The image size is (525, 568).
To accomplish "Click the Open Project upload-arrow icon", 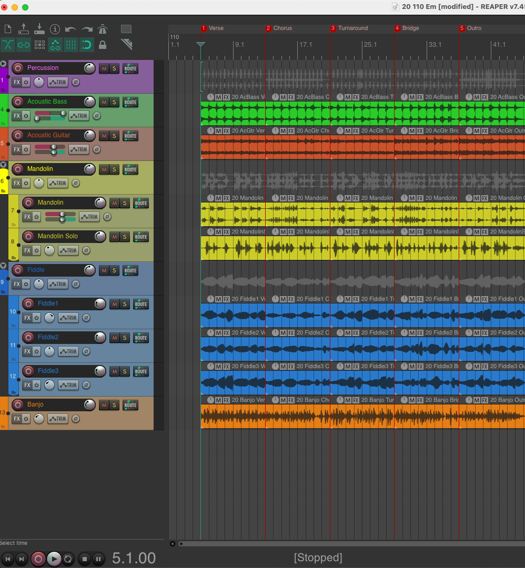I will [x=24, y=29].
